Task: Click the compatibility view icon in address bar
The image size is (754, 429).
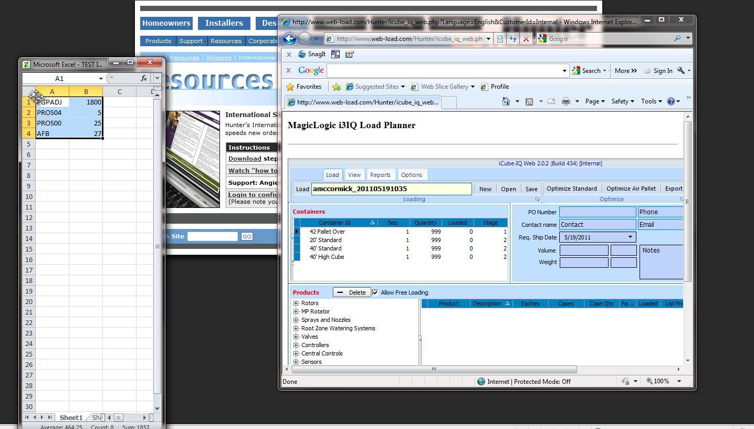Action: tap(500, 38)
